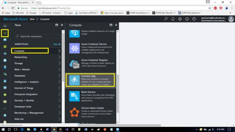Click the Microsoft Azure logo link
235x132 pixels.
pyautogui.click(x=16, y=19)
